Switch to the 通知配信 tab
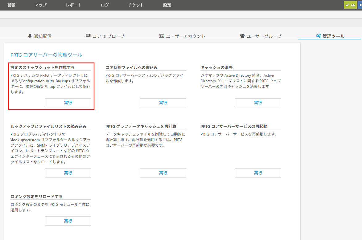This screenshot has width=362, height=240. pos(40,36)
